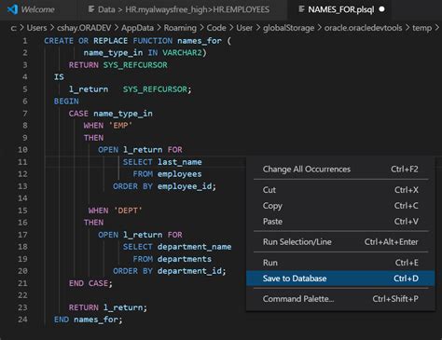Click the 'DEPT' string on line 15
This screenshot has height=340, width=442.
click(x=128, y=211)
